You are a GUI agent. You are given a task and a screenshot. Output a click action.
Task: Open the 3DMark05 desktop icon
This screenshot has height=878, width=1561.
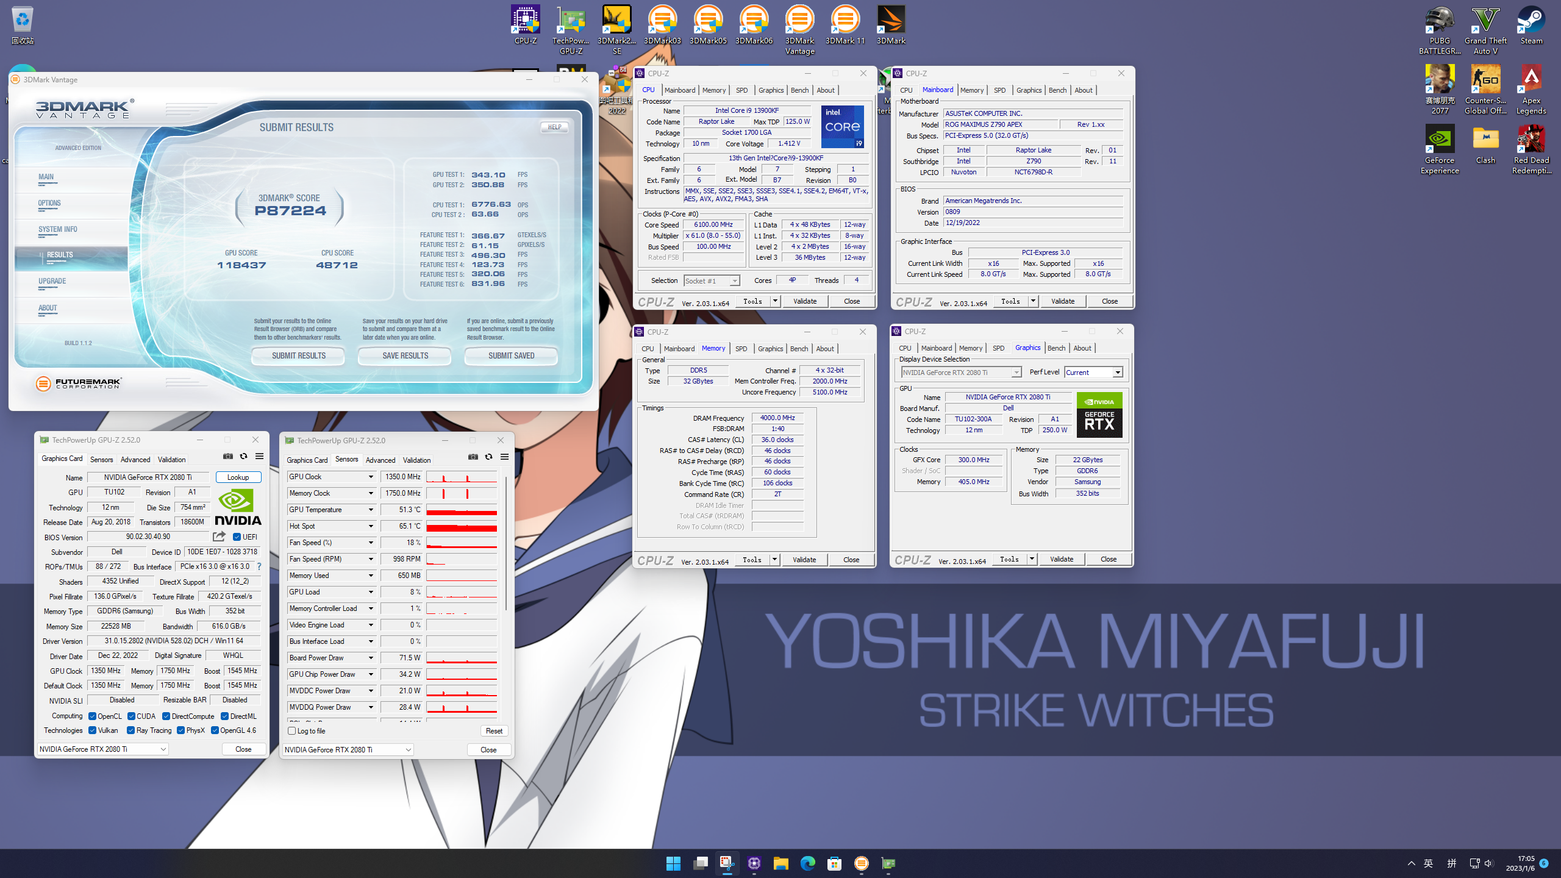coord(708,26)
